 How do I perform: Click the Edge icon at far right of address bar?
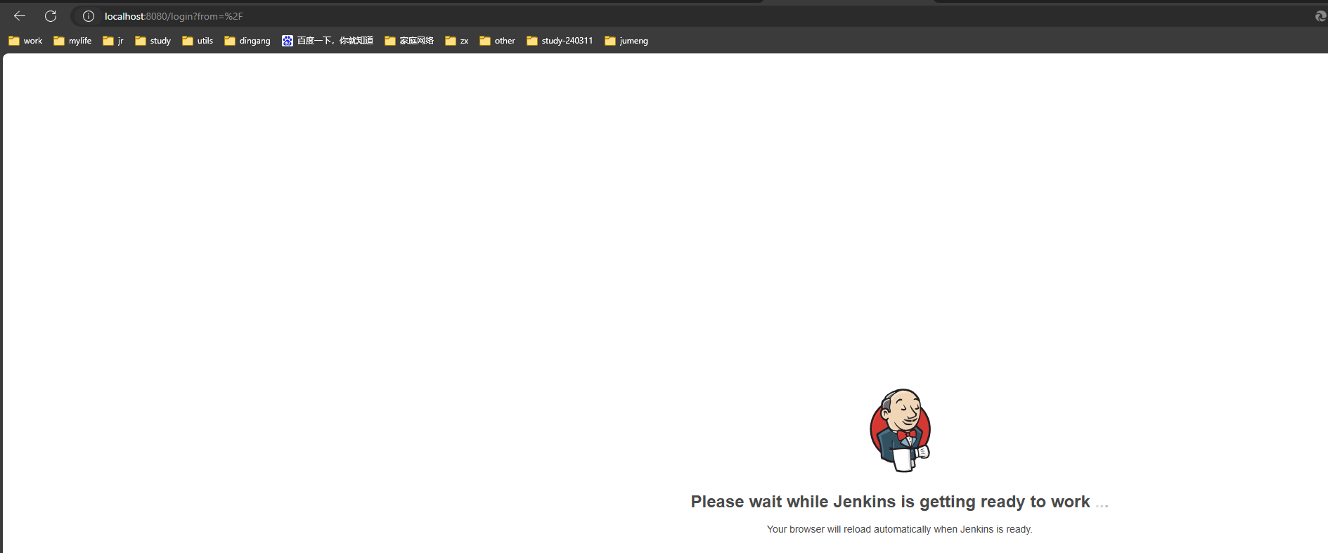[x=1320, y=16]
